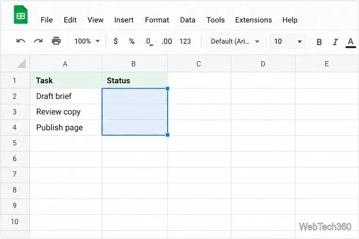Select row 5 header
This screenshot has height=239, width=359.
(x=15, y=143)
